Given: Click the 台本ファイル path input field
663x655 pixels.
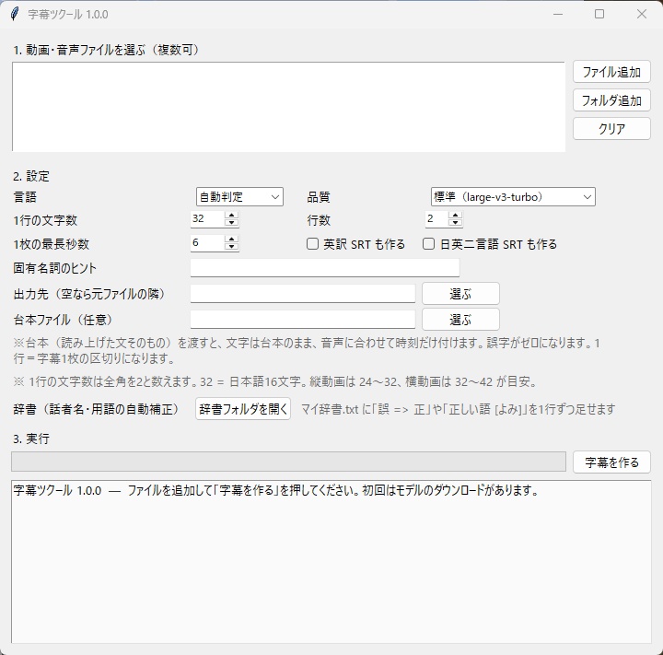Looking at the screenshot, I should 303,320.
